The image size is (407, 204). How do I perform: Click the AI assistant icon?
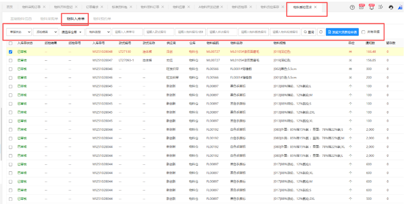[400, 7]
